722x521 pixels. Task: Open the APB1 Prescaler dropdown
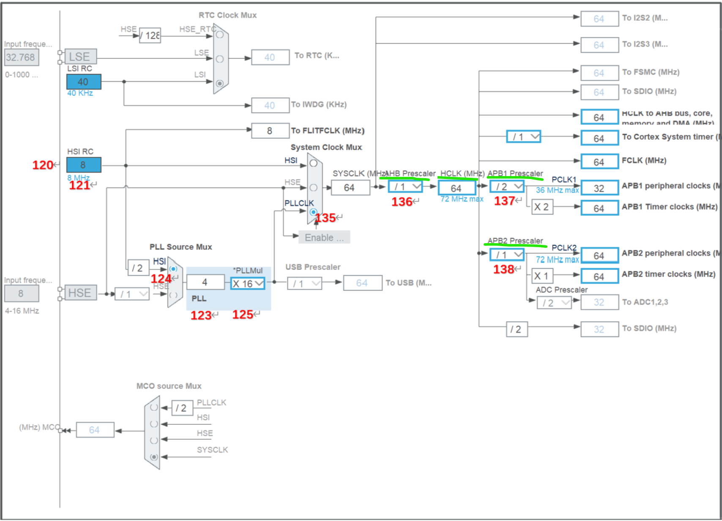[x=506, y=186]
